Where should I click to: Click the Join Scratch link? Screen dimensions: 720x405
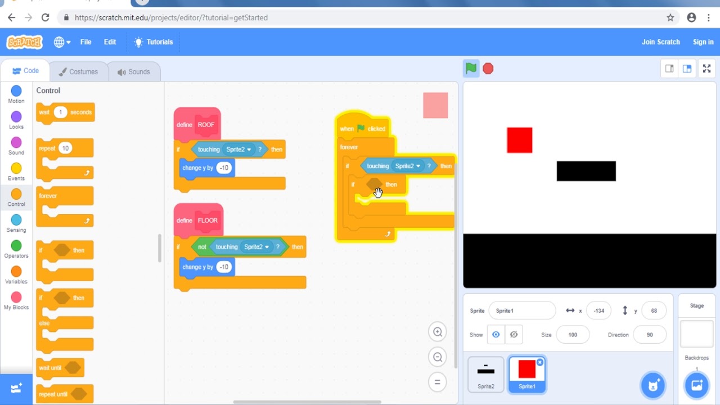[661, 42]
